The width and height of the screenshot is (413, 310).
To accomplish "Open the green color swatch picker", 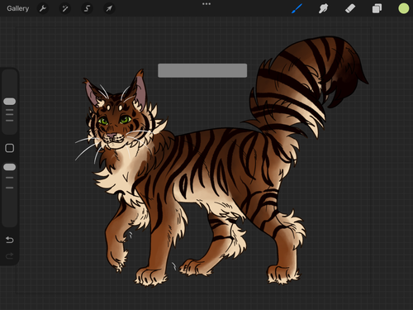I will click(x=403, y=8).
